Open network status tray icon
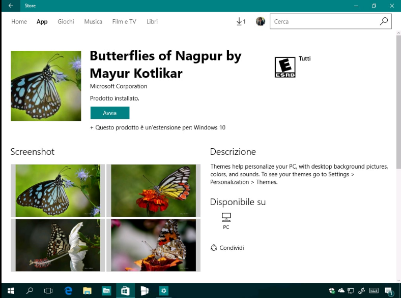Viewport: 401px width, 298px height. (x=351, y=290)
